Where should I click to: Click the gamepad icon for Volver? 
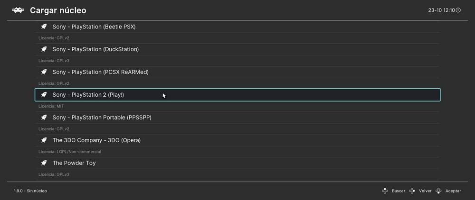(412, 191)
